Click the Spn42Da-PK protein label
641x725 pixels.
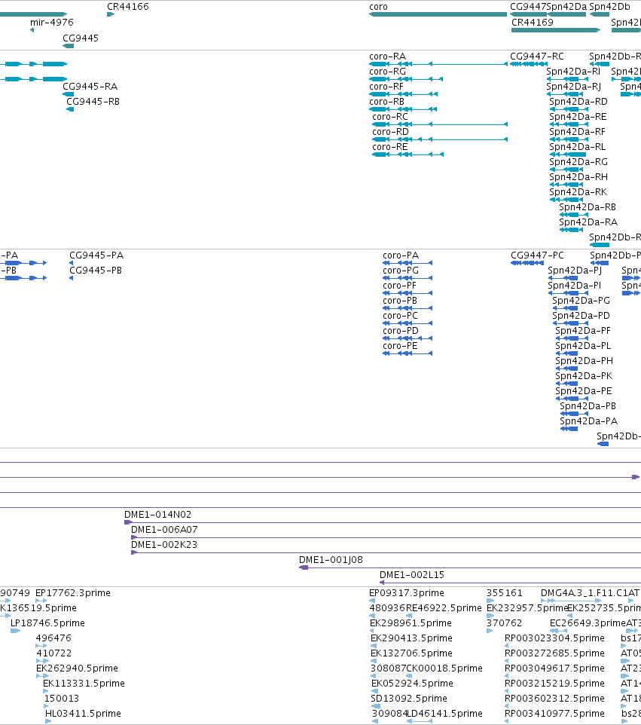point(584,375)
